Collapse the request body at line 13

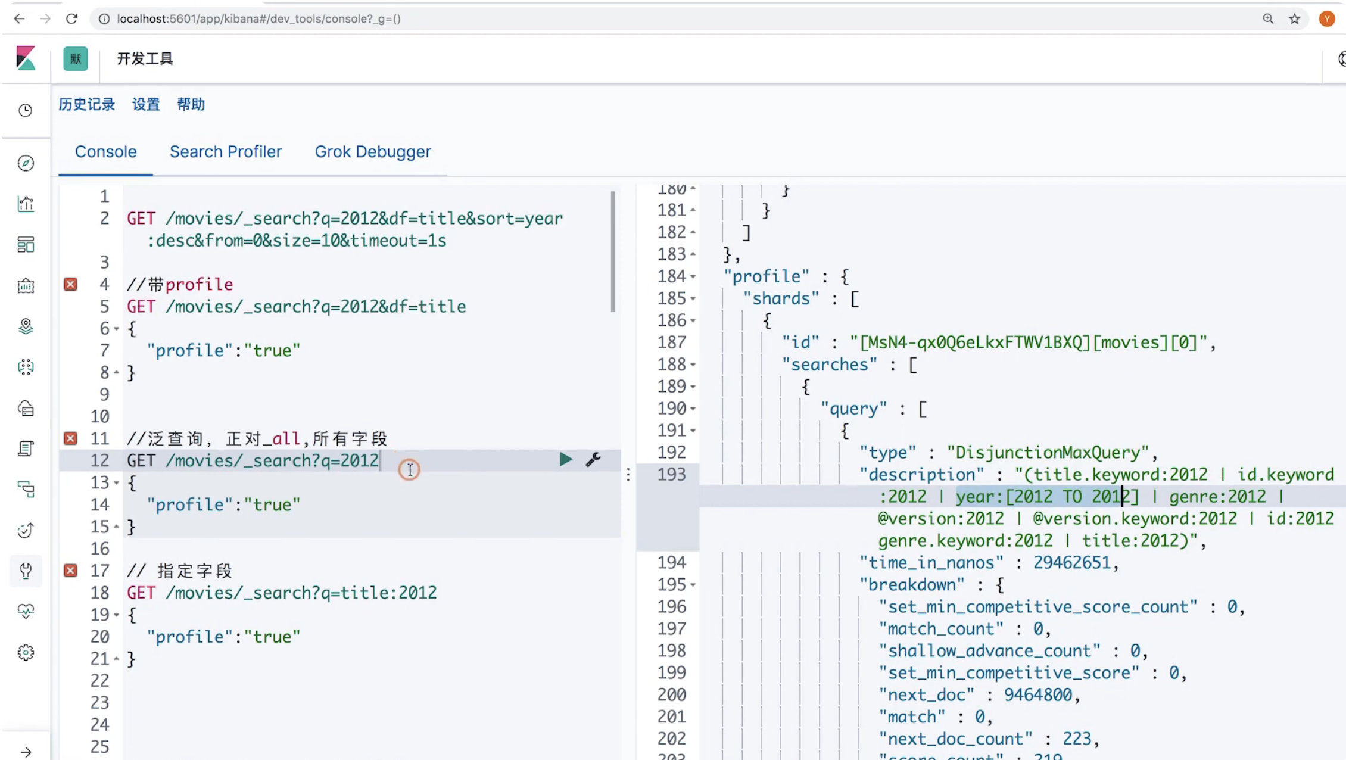(117, 483)
